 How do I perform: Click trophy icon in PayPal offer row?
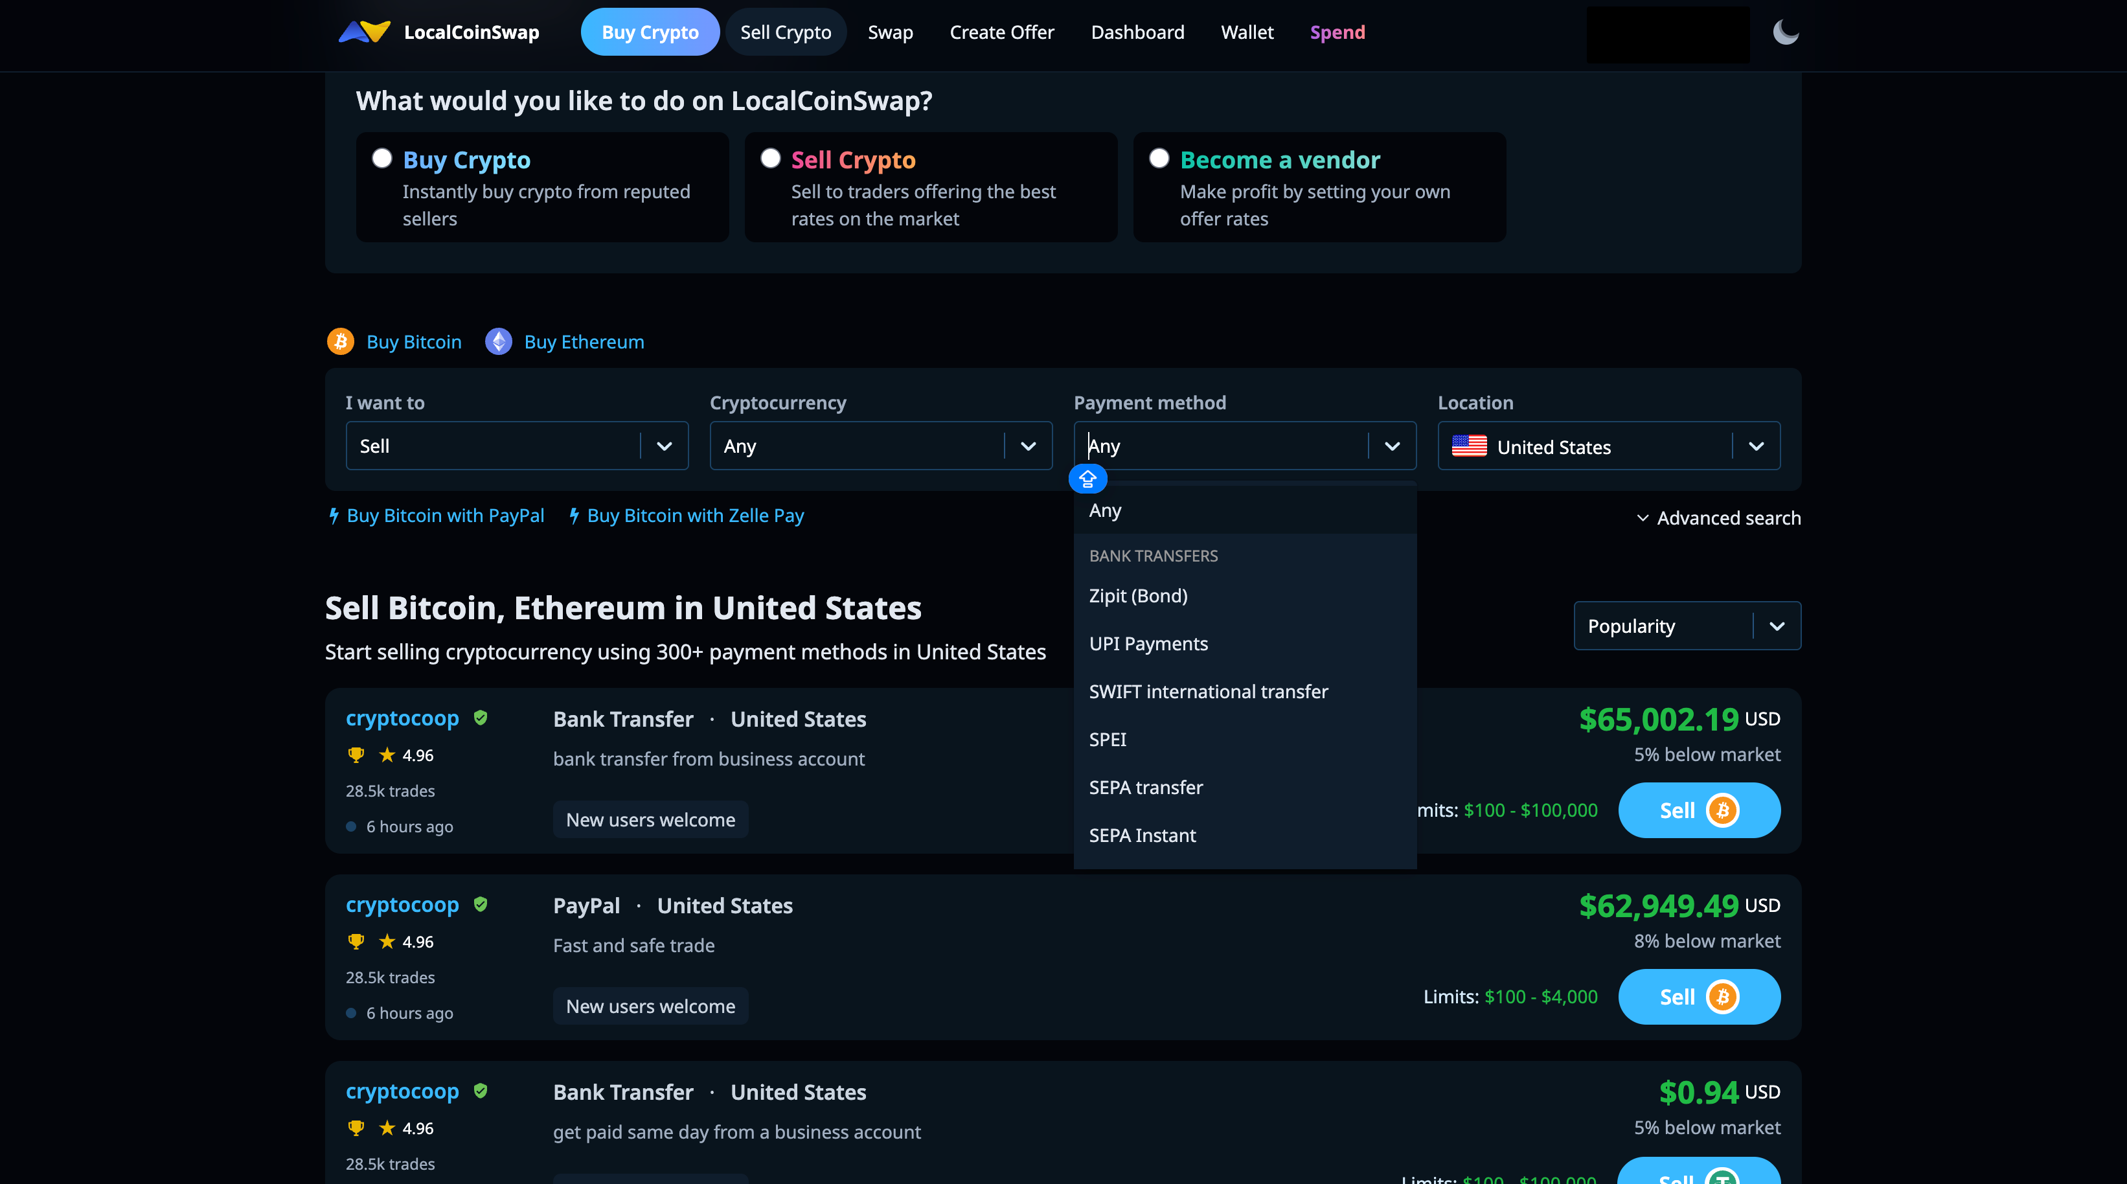356,941
